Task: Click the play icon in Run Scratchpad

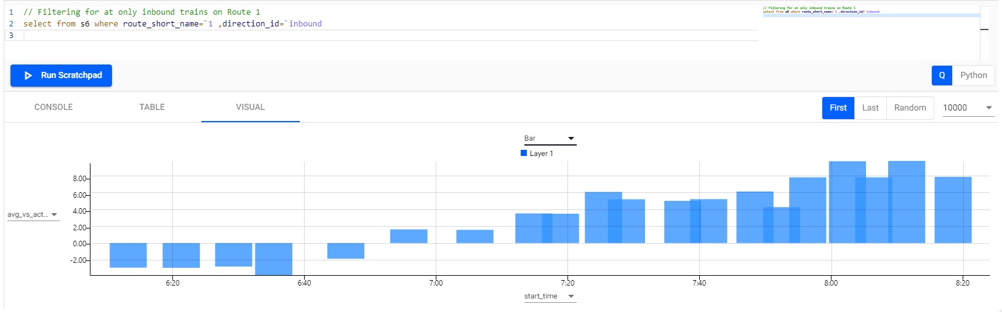Action: [x=28, y=76]
